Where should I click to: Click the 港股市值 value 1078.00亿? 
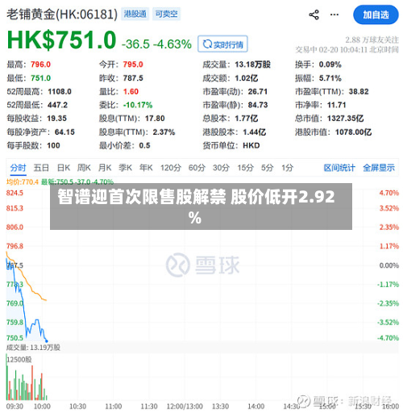(x=353, y=132)
